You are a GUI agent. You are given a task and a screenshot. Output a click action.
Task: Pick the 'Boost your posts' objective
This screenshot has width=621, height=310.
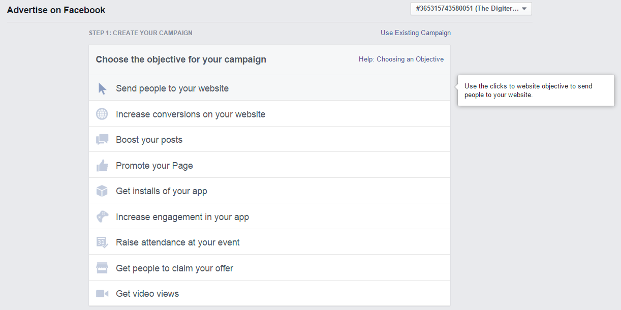pos(269,139)
